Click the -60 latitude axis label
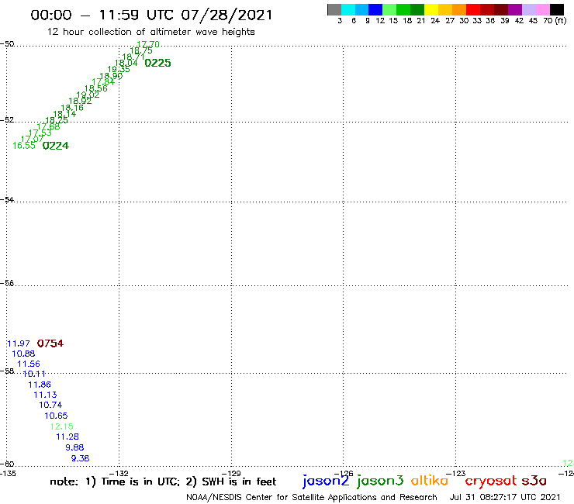 [7, 464]
